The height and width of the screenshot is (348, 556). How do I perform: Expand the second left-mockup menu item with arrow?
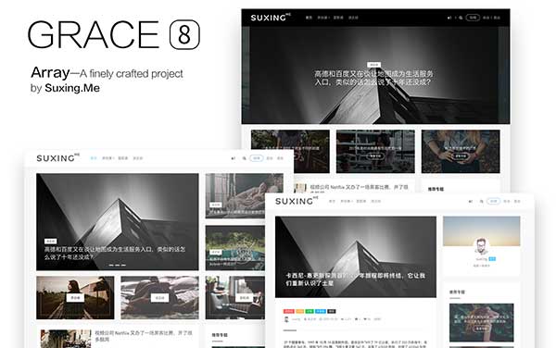[x=107, y=158]
